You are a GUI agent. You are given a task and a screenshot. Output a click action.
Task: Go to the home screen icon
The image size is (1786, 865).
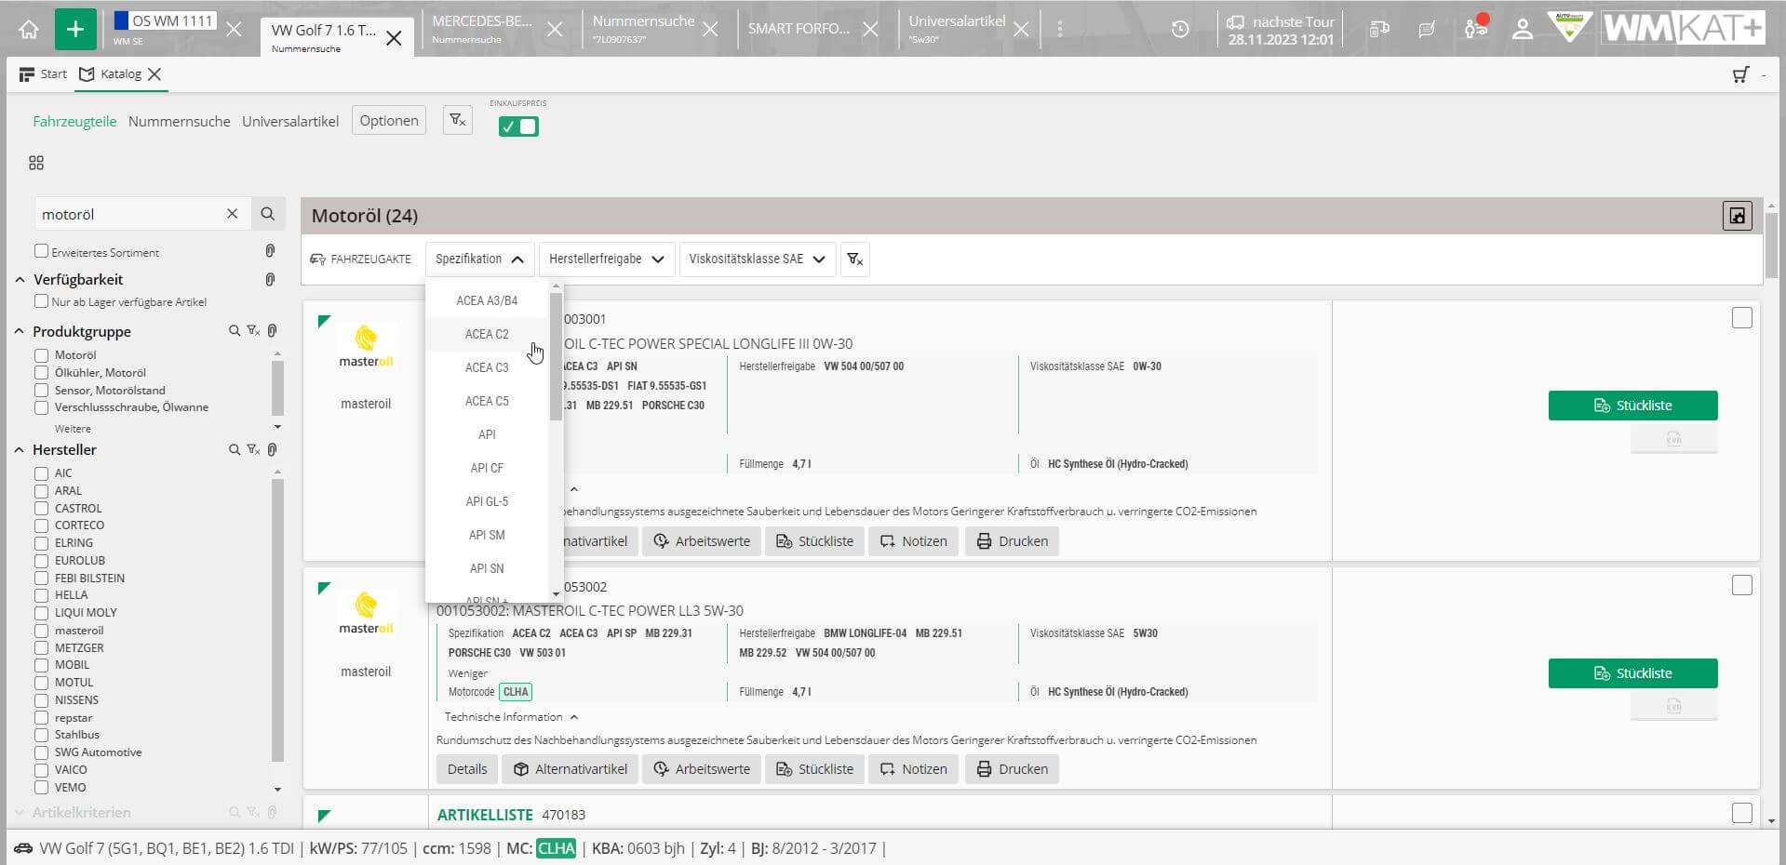[x=29, y=29]
